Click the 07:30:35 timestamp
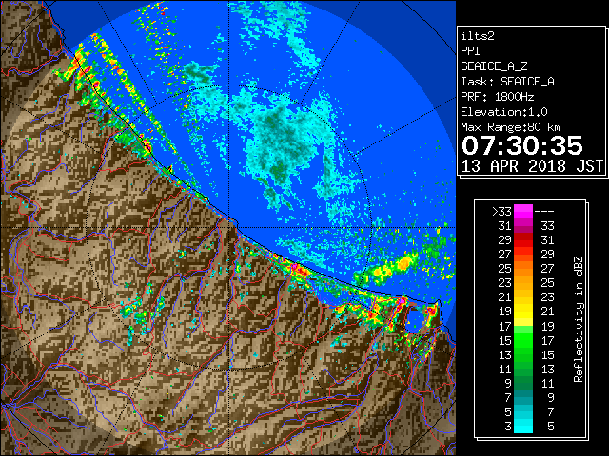Image resolution: width=609 pixels, height=456 pixels. pos(522,145)
